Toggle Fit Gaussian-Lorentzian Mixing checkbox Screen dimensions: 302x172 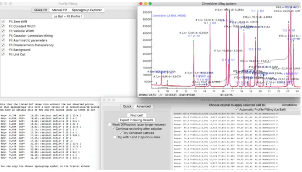[3, 36]
